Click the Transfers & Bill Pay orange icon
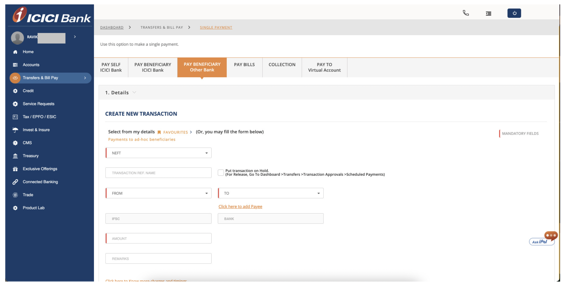 pyautogui.click(x=15, y=78)
